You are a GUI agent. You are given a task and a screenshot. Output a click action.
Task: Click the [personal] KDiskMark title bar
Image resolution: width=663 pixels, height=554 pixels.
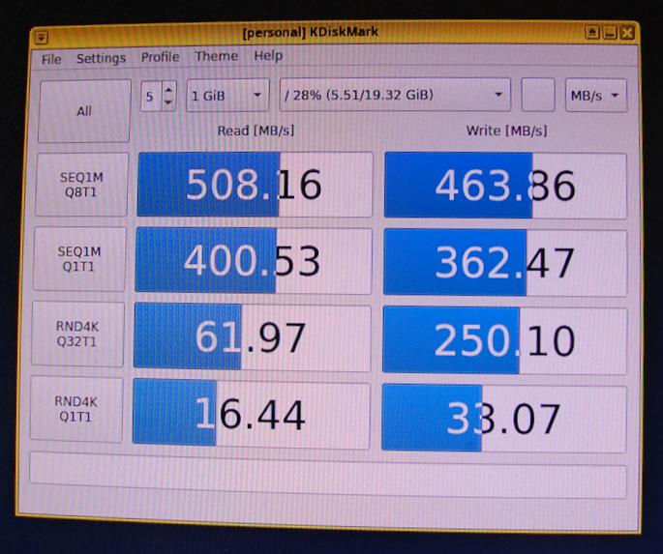pos(311,32)
